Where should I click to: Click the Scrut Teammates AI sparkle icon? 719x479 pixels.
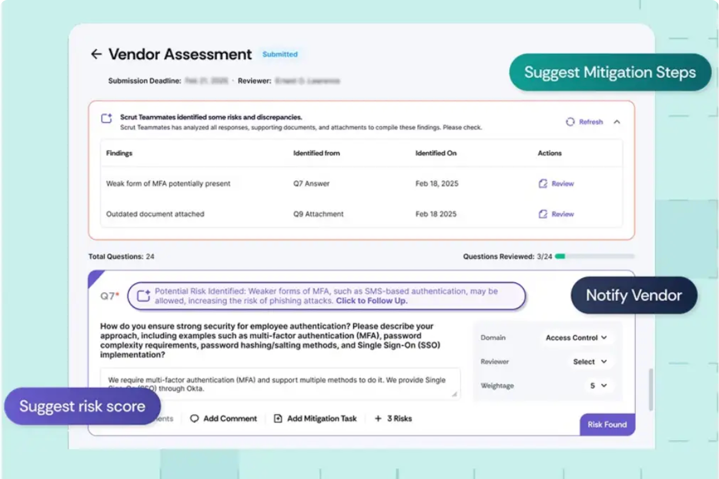coord(107,118)
